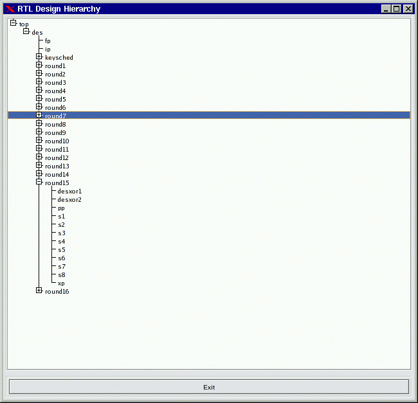Click the red X window menu icon
Image resolution: width=418 pixels, height=403 pixels.
10,9
